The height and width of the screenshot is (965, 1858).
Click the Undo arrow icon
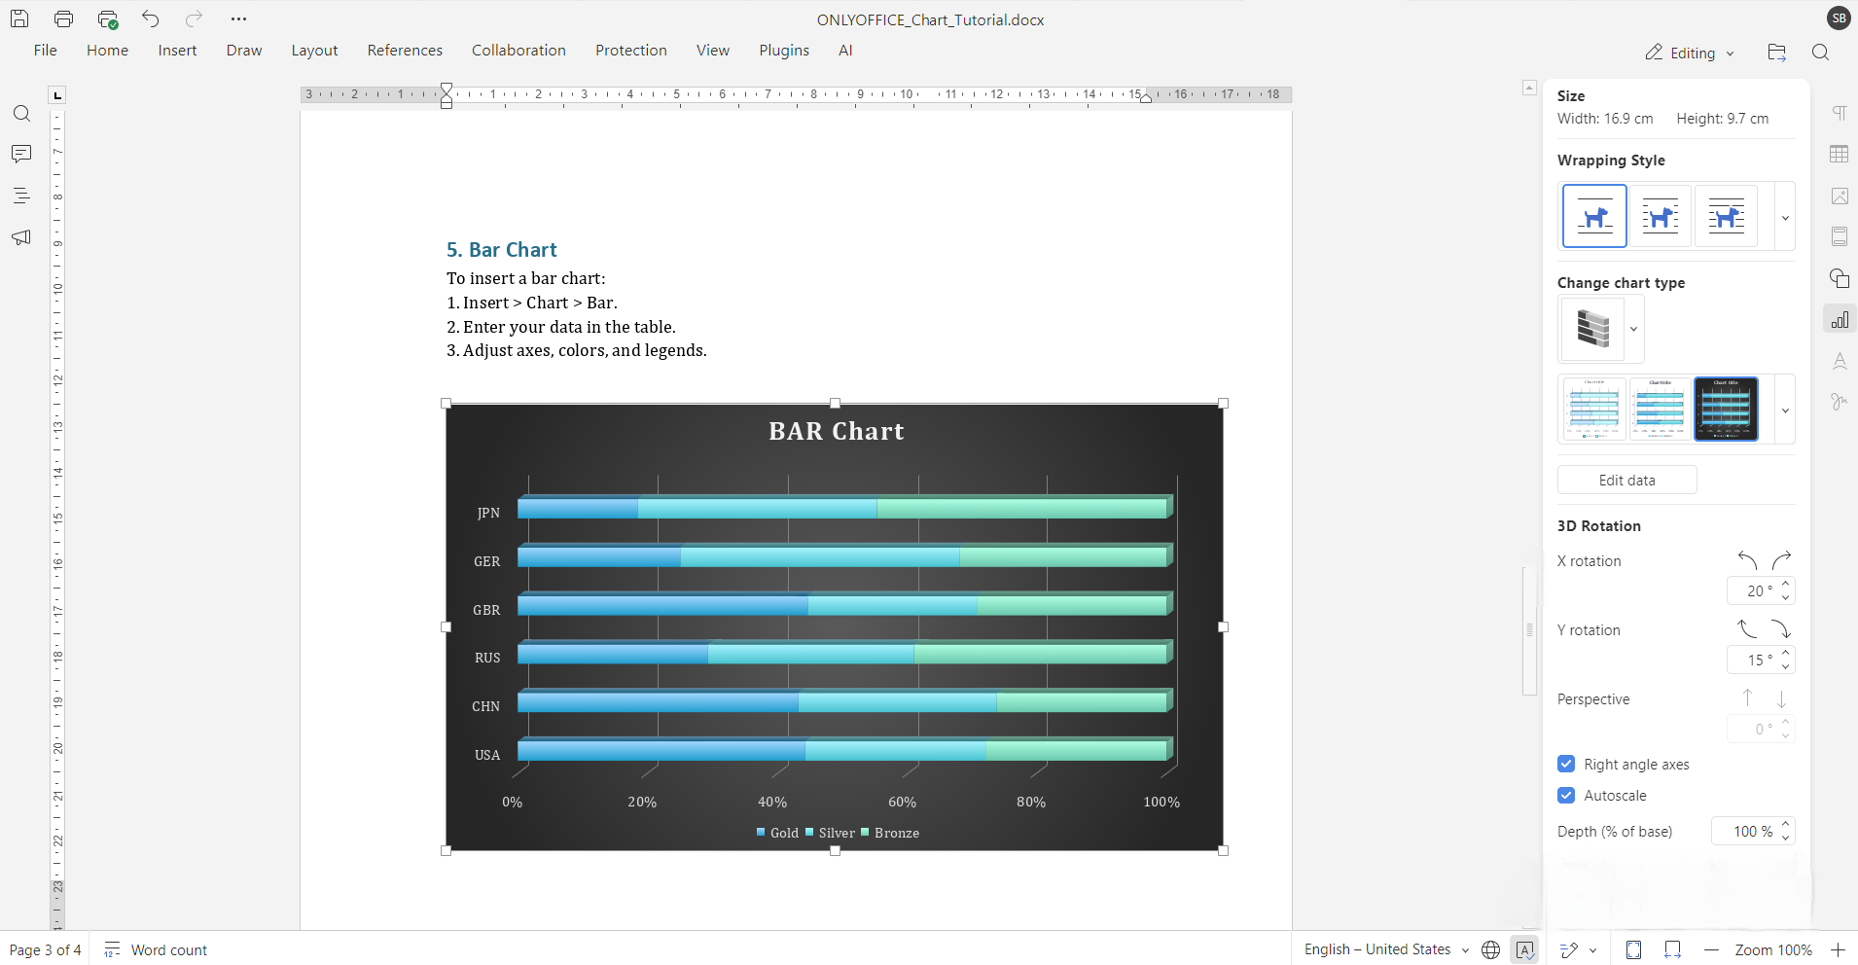(151, 18)
